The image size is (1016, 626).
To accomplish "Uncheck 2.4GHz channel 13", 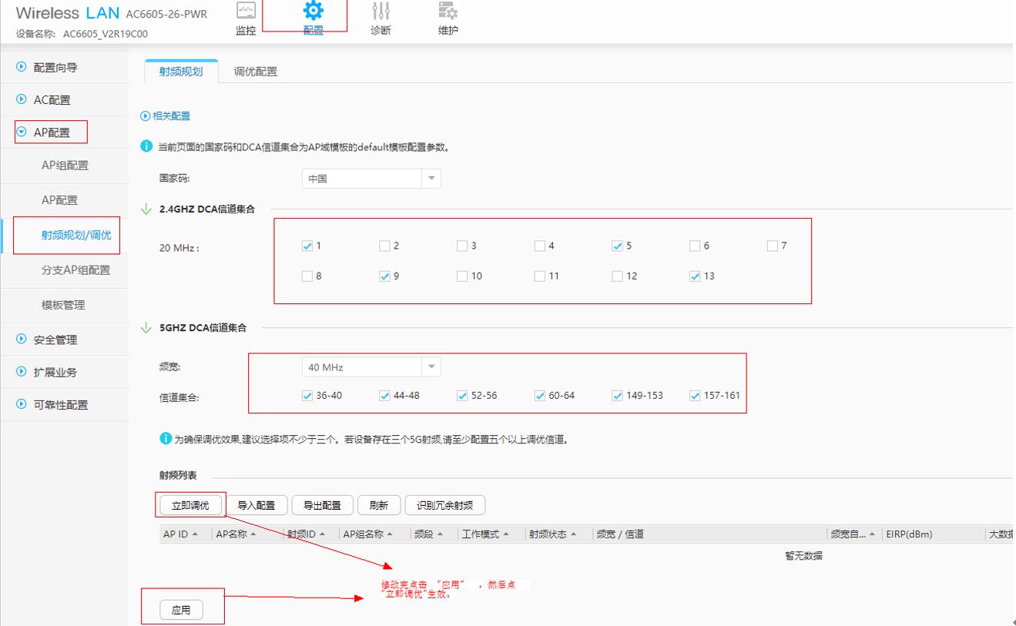I will [695, 276].
